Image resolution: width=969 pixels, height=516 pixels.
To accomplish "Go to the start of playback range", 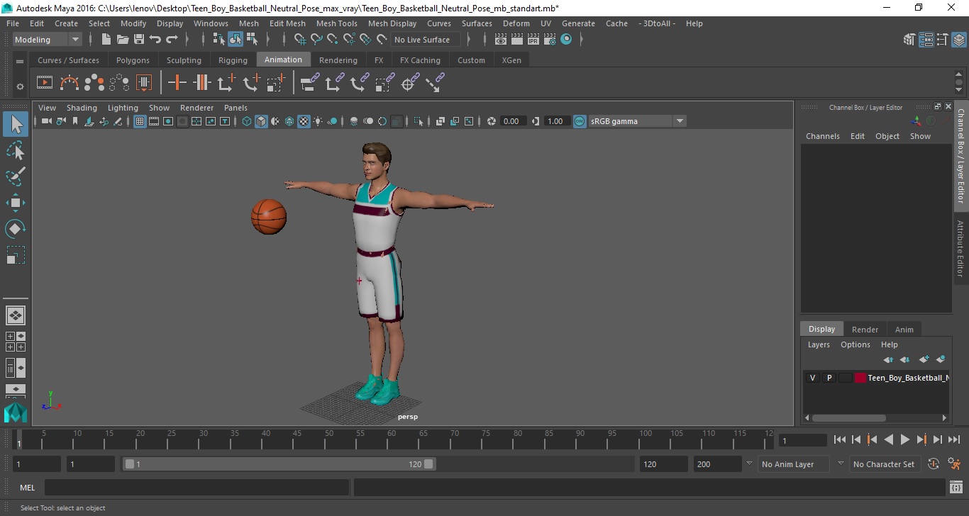I will pos(840,440).
